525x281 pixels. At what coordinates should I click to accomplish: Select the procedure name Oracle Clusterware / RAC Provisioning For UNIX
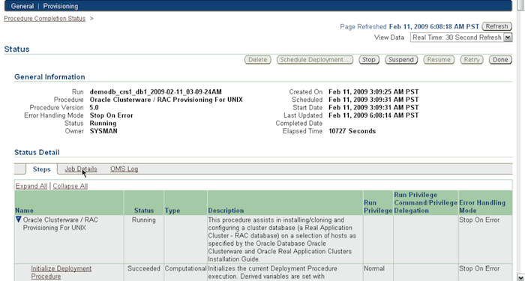click(166, 100)
